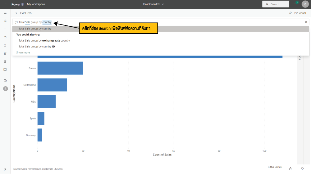Viewport: 311px width, 175px height.
Task: Click thumbs up for useful feedback
Action: 290,168
